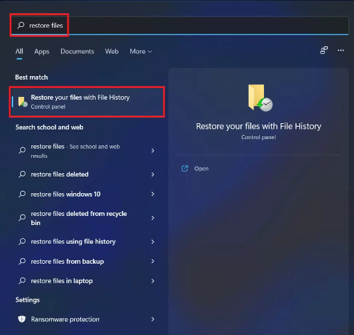
Task: Select 'restore files deleted' suggestion
Action: coord(87,174)
